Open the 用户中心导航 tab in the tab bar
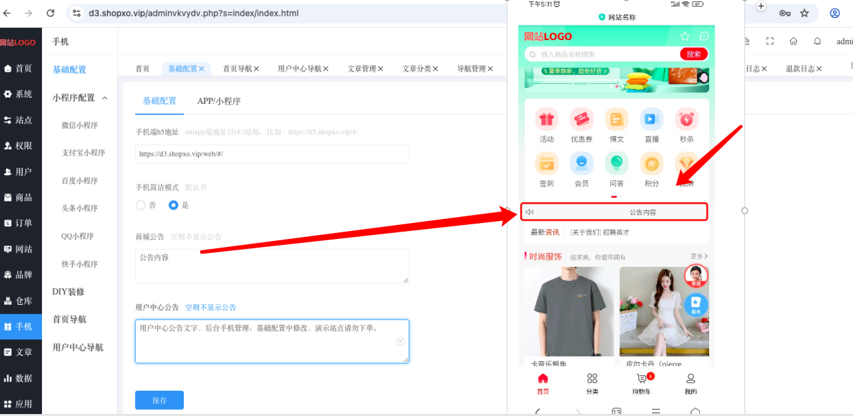The width and height of the screenshot is (853, 416). [x=300, y=69]
